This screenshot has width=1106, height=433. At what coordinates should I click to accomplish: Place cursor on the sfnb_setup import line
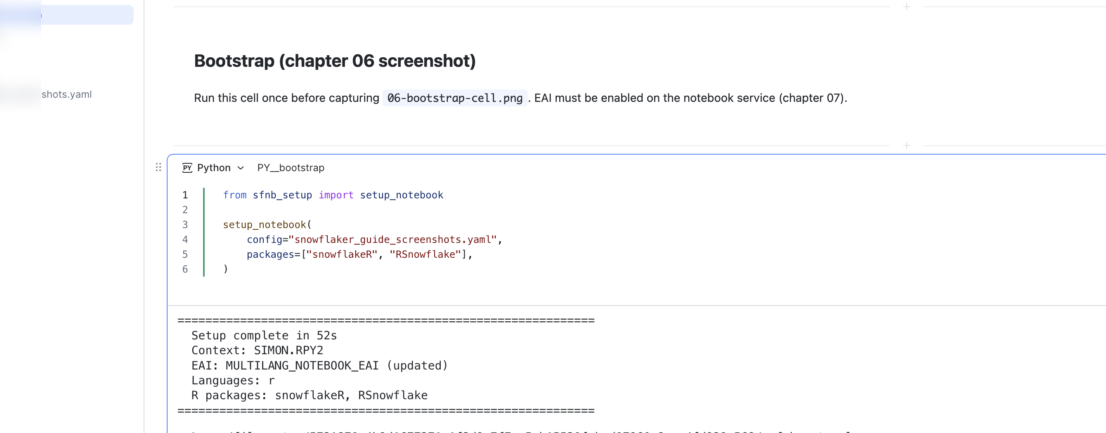click(333, 195)
